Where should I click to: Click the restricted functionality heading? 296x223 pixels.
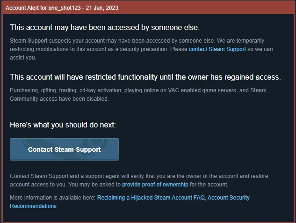(145, 77)
